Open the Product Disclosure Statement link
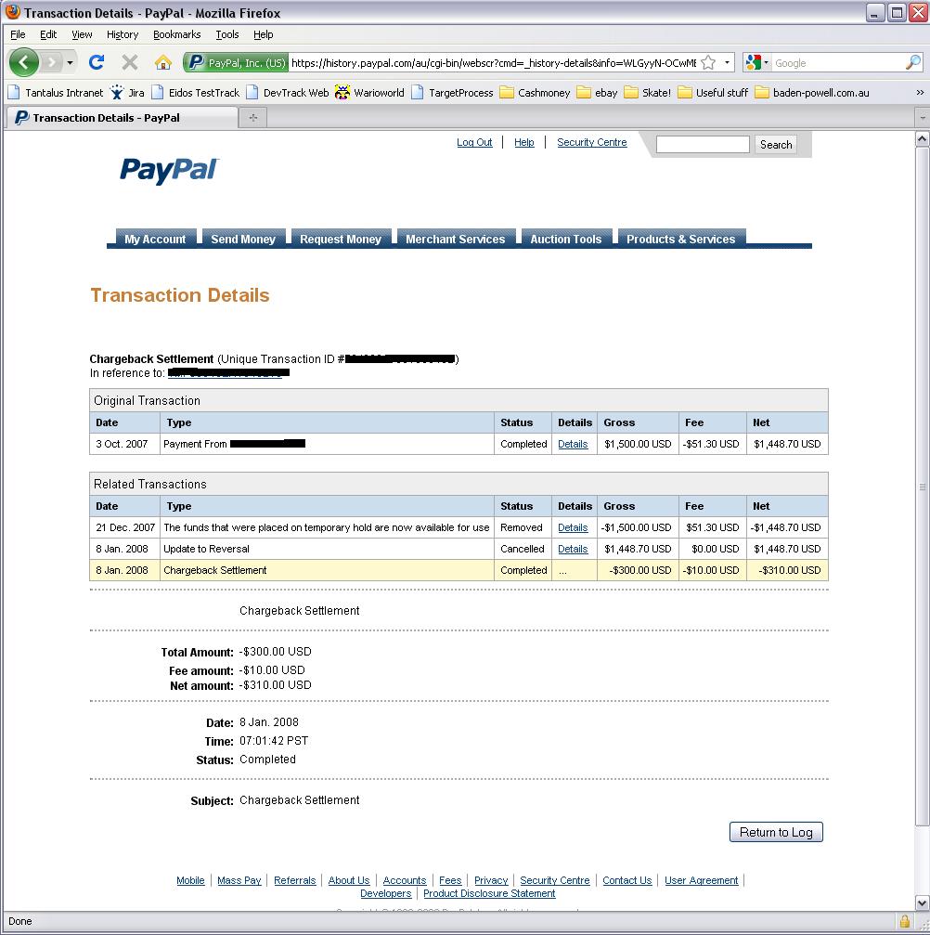Image resolution: width=930 pixels, height=935 pixels. tap(489, 893)
